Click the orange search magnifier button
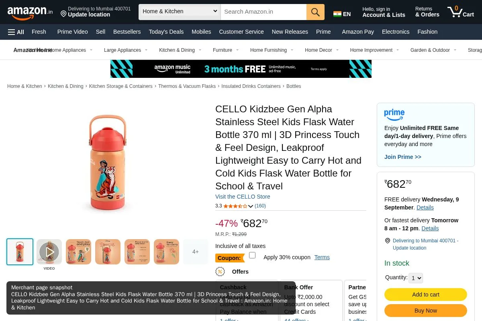 315,12
